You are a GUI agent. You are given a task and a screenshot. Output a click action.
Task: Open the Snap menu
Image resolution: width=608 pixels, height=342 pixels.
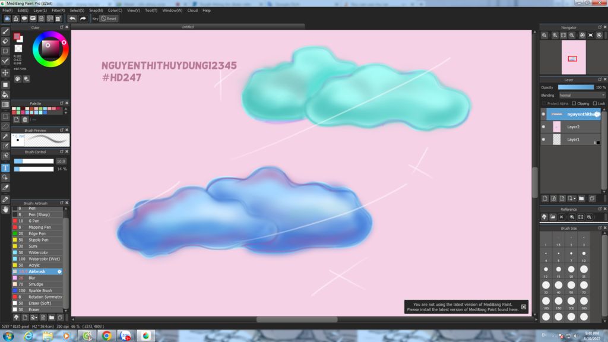96,11
